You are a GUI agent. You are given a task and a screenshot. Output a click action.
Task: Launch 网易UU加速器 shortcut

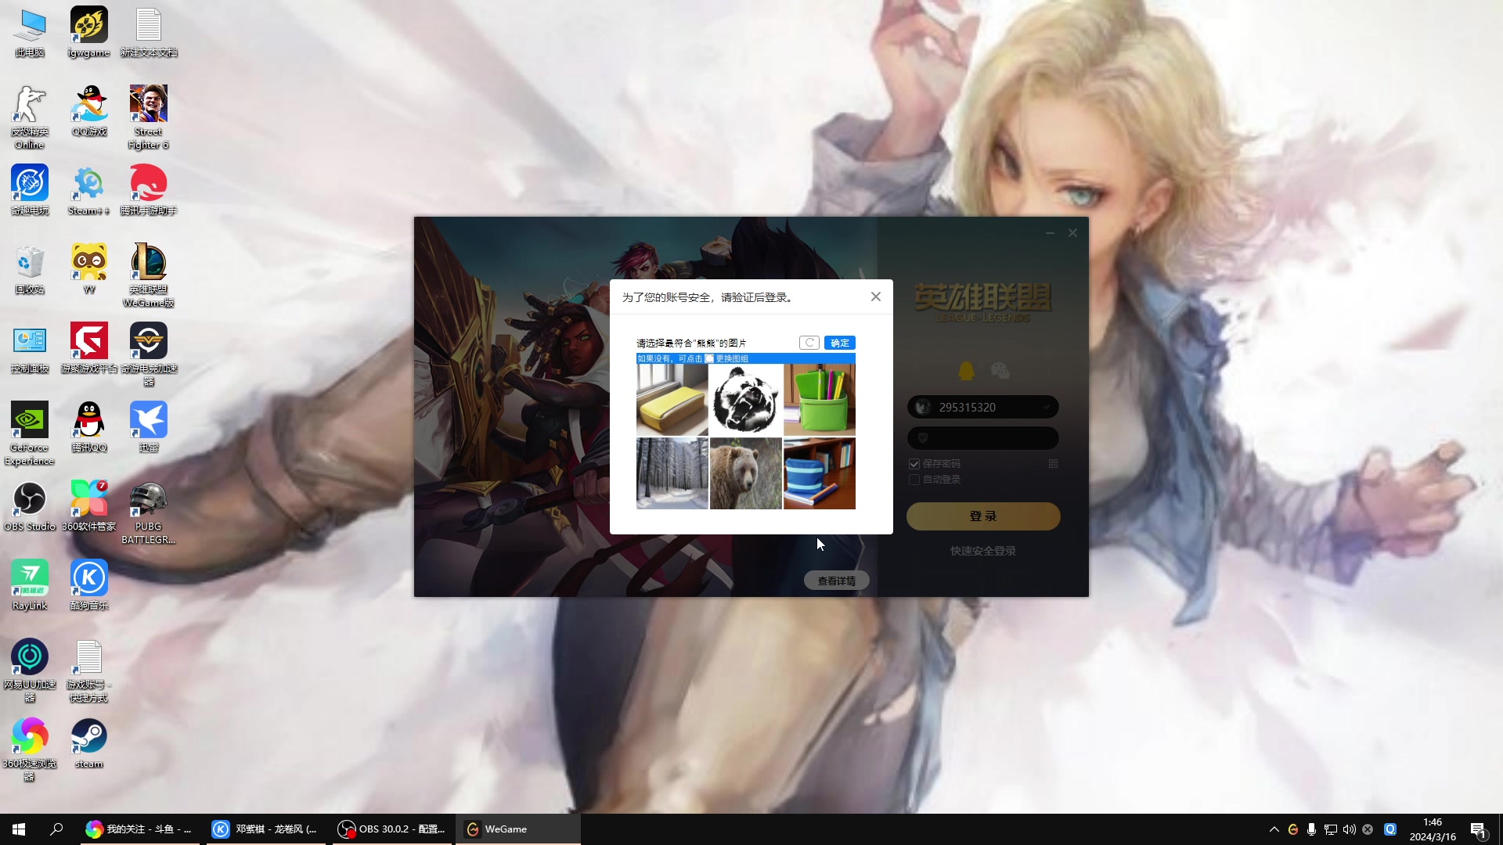[x=30, y=671]
